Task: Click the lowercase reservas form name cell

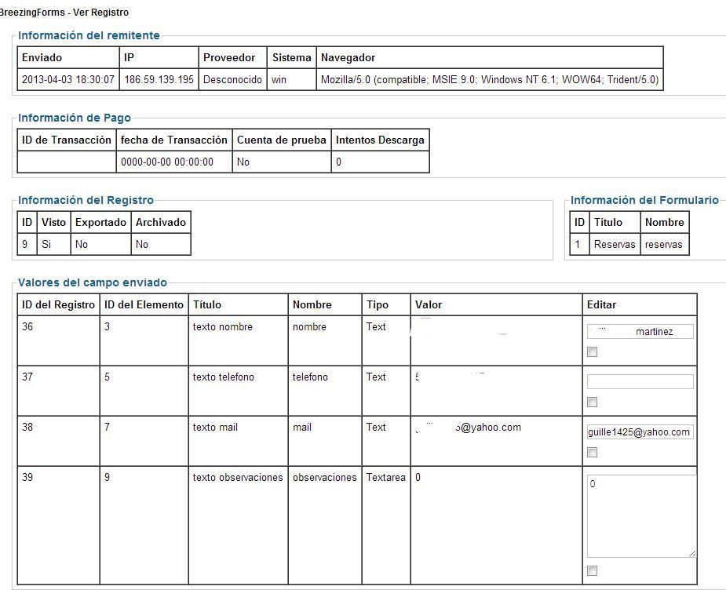Action: [663, 244]
